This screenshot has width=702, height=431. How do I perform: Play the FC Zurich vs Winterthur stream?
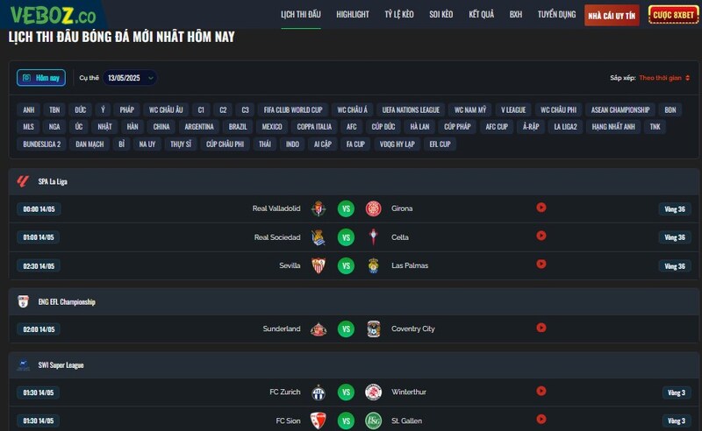coord(541,392)
